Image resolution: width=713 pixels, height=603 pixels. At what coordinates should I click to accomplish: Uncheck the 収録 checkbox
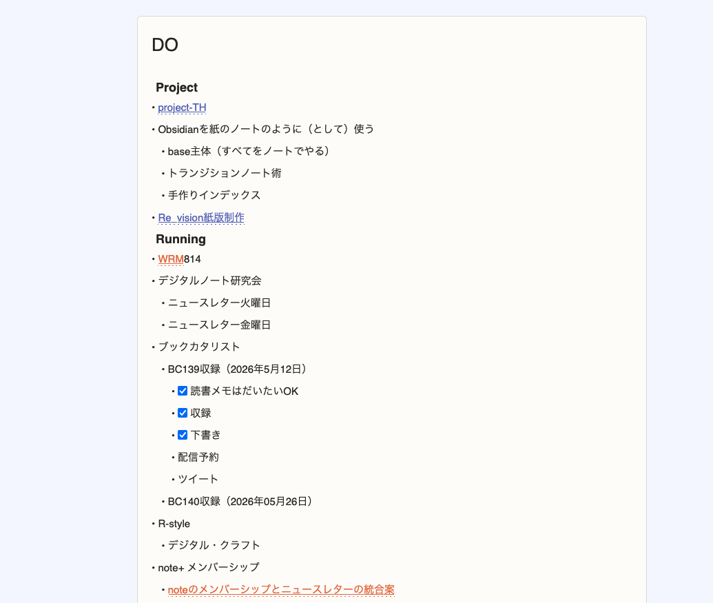pos(183,413)
